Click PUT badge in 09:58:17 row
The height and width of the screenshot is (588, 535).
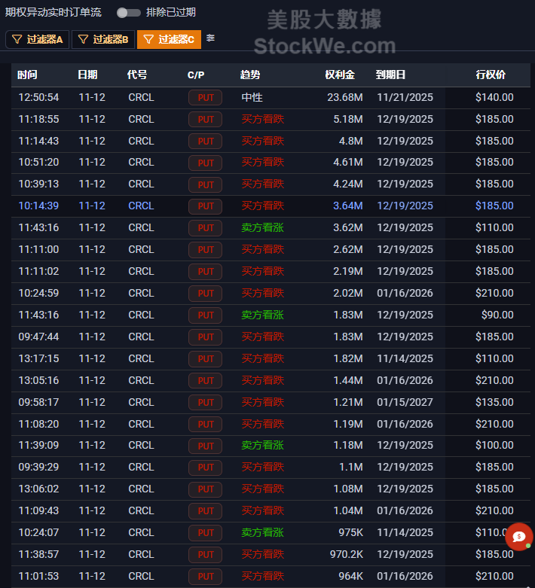click(205, 403)
